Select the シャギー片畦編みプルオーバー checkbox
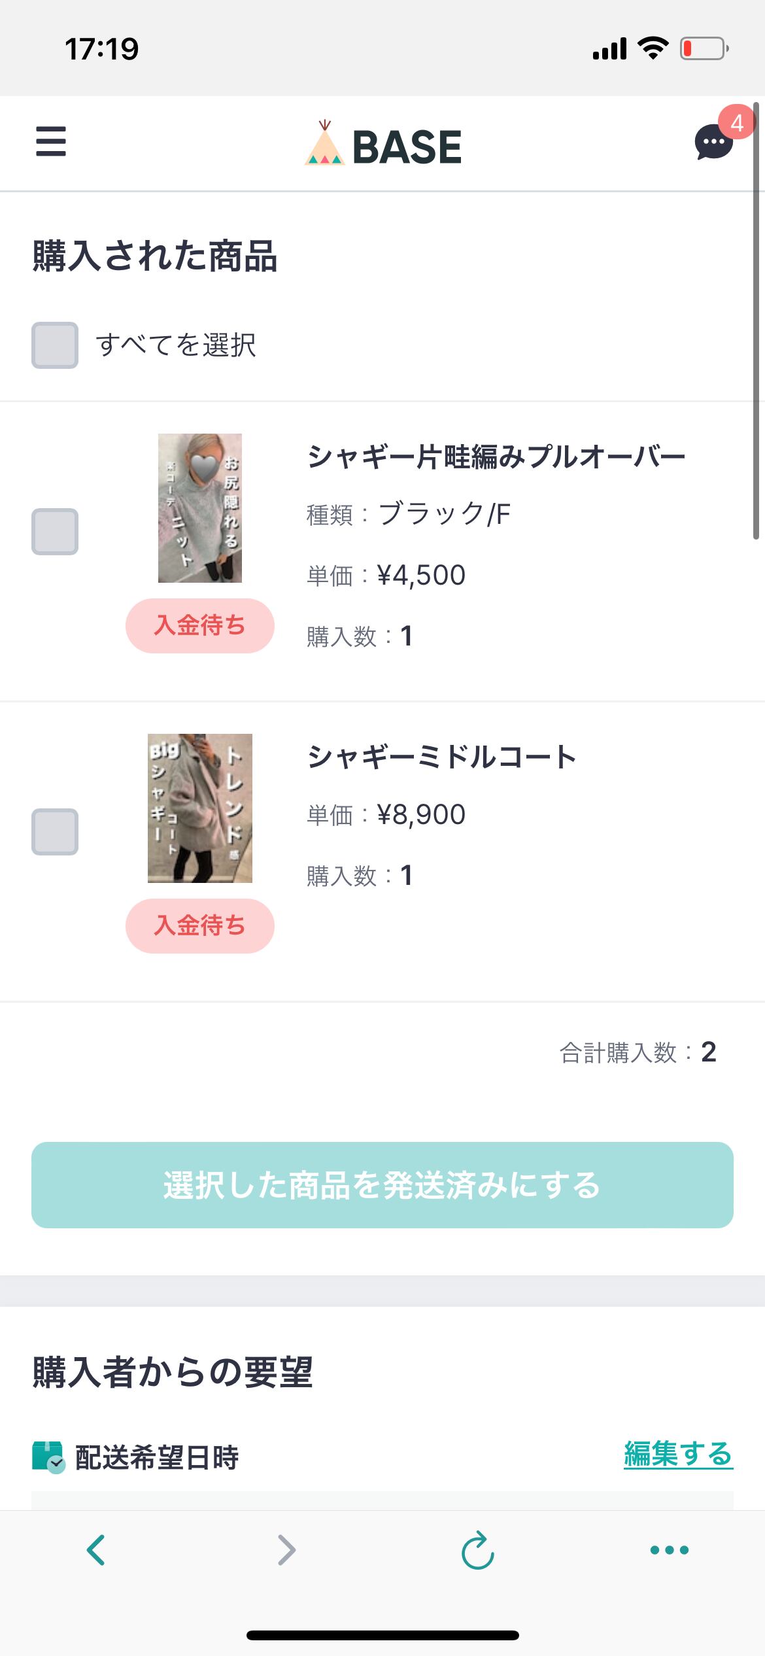The image size is (765, 1656). point(55,531)
